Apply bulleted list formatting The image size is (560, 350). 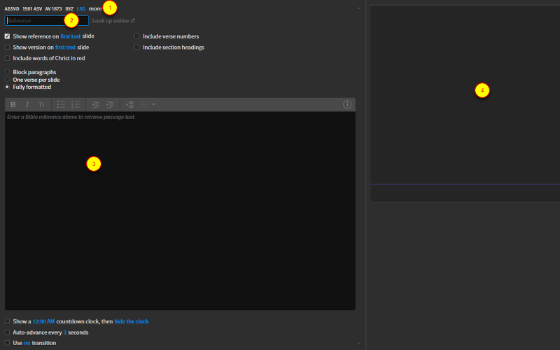(x=61, y=104)
